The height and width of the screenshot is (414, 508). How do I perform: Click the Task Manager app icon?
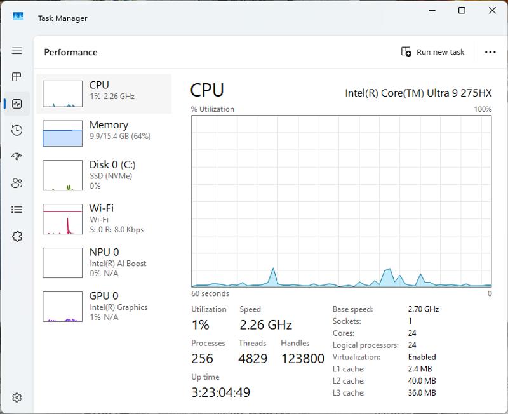pyautogui.click(x=18, y=17)
